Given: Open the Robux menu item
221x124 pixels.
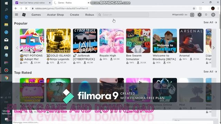Looking at the screenshot, I should coord(90,15).
